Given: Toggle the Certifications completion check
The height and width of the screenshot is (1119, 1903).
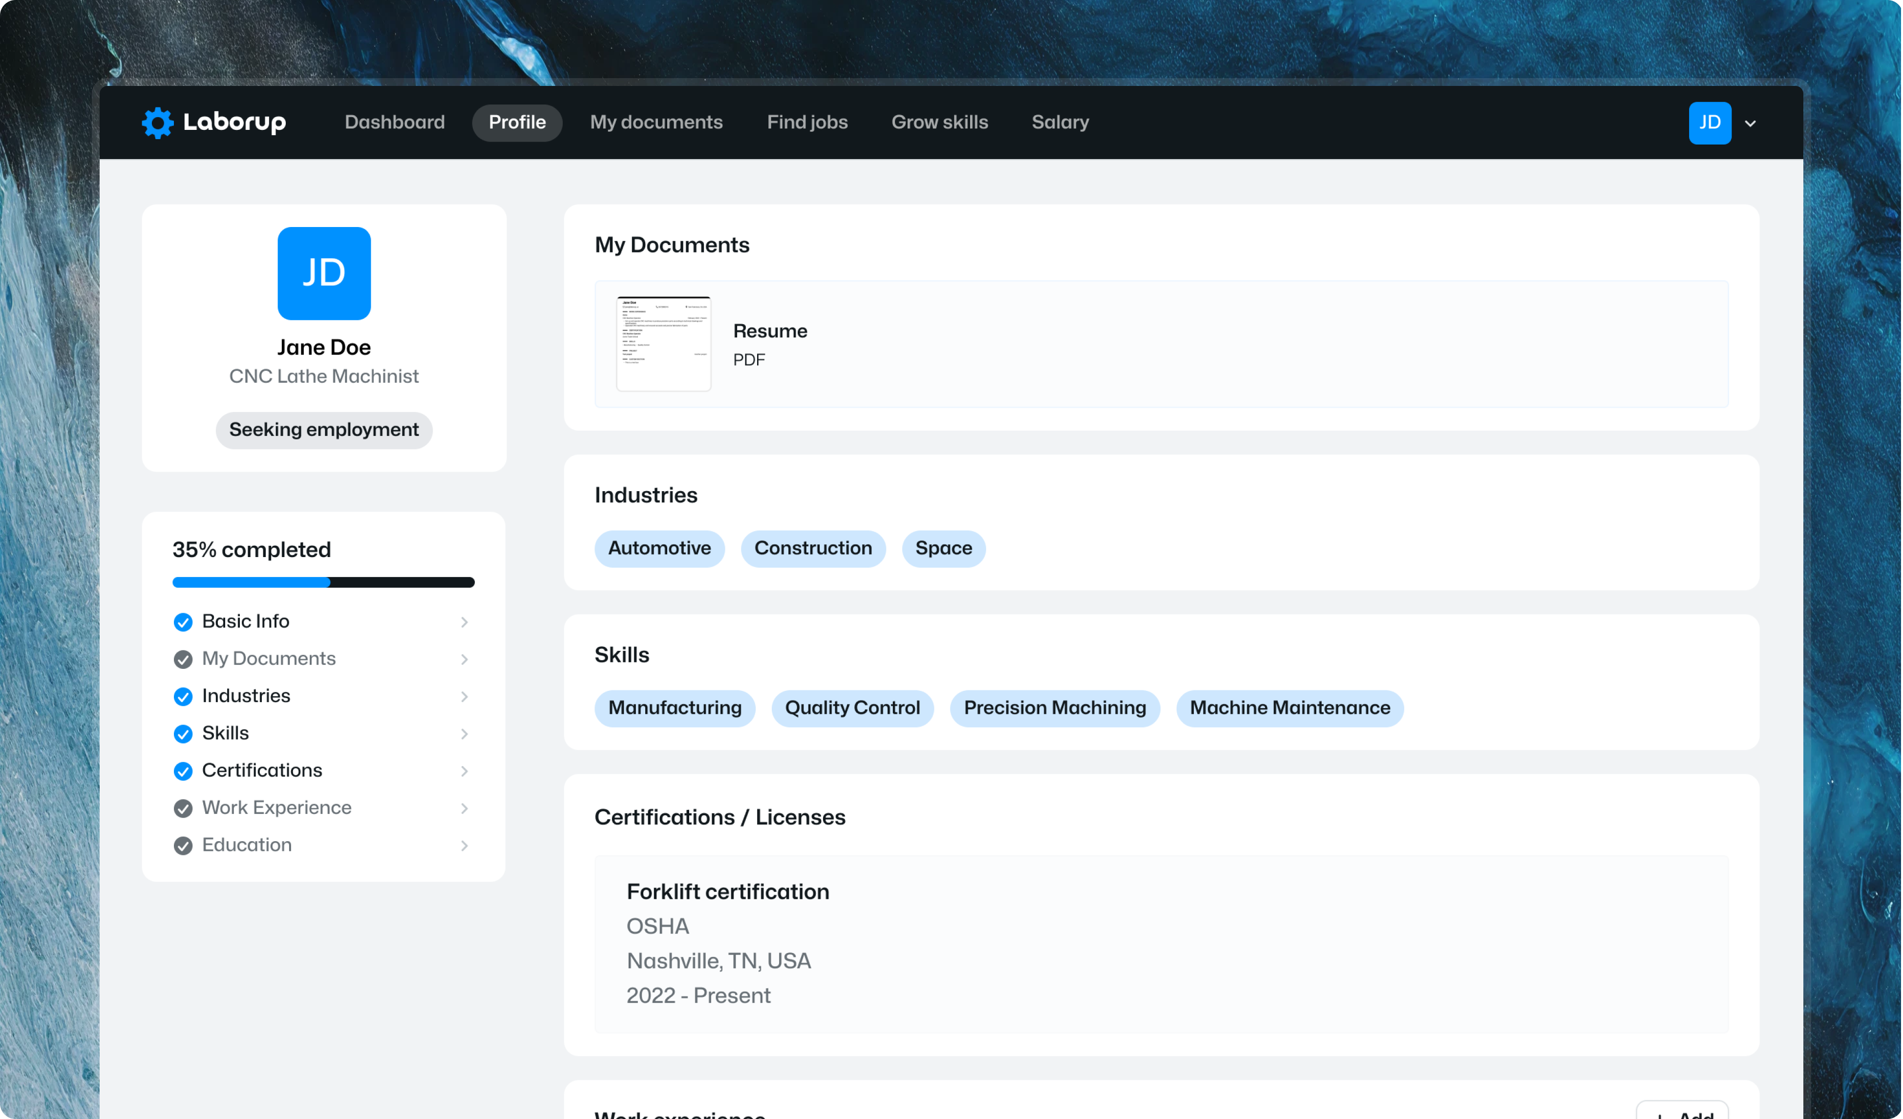Looking at the screenshot, I should 183,770.
